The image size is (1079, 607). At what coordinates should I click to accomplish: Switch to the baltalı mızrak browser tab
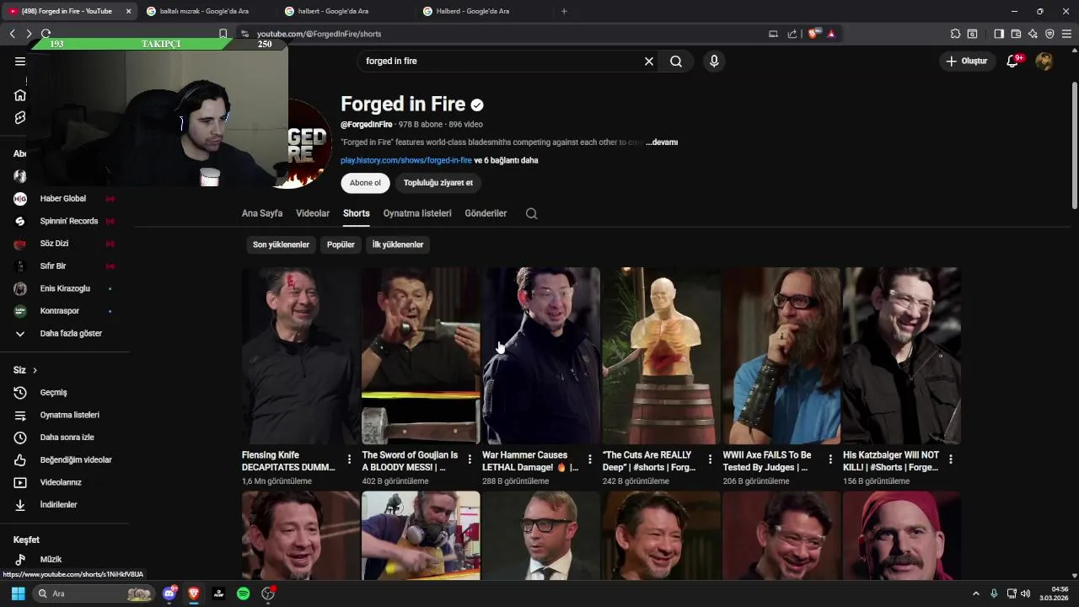[x=202, y=11]
